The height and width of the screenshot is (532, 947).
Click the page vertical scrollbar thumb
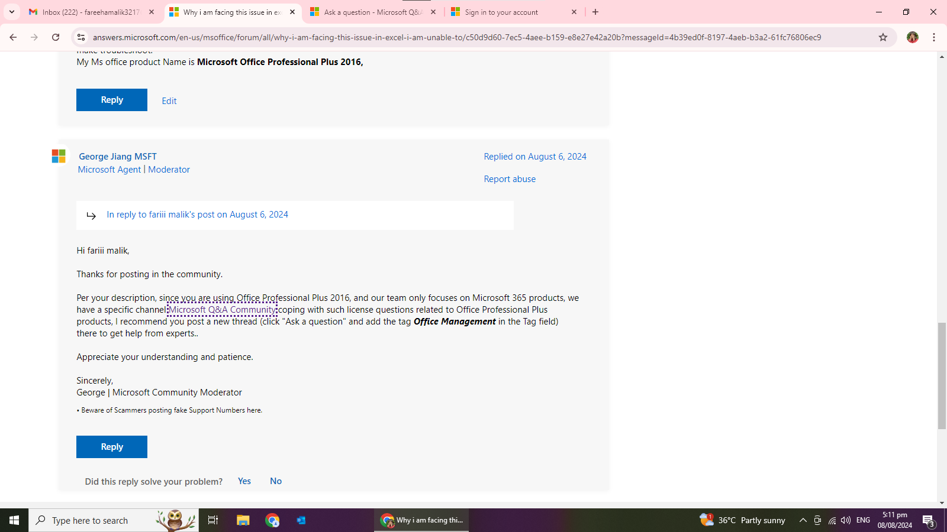(x=942, y=375)
